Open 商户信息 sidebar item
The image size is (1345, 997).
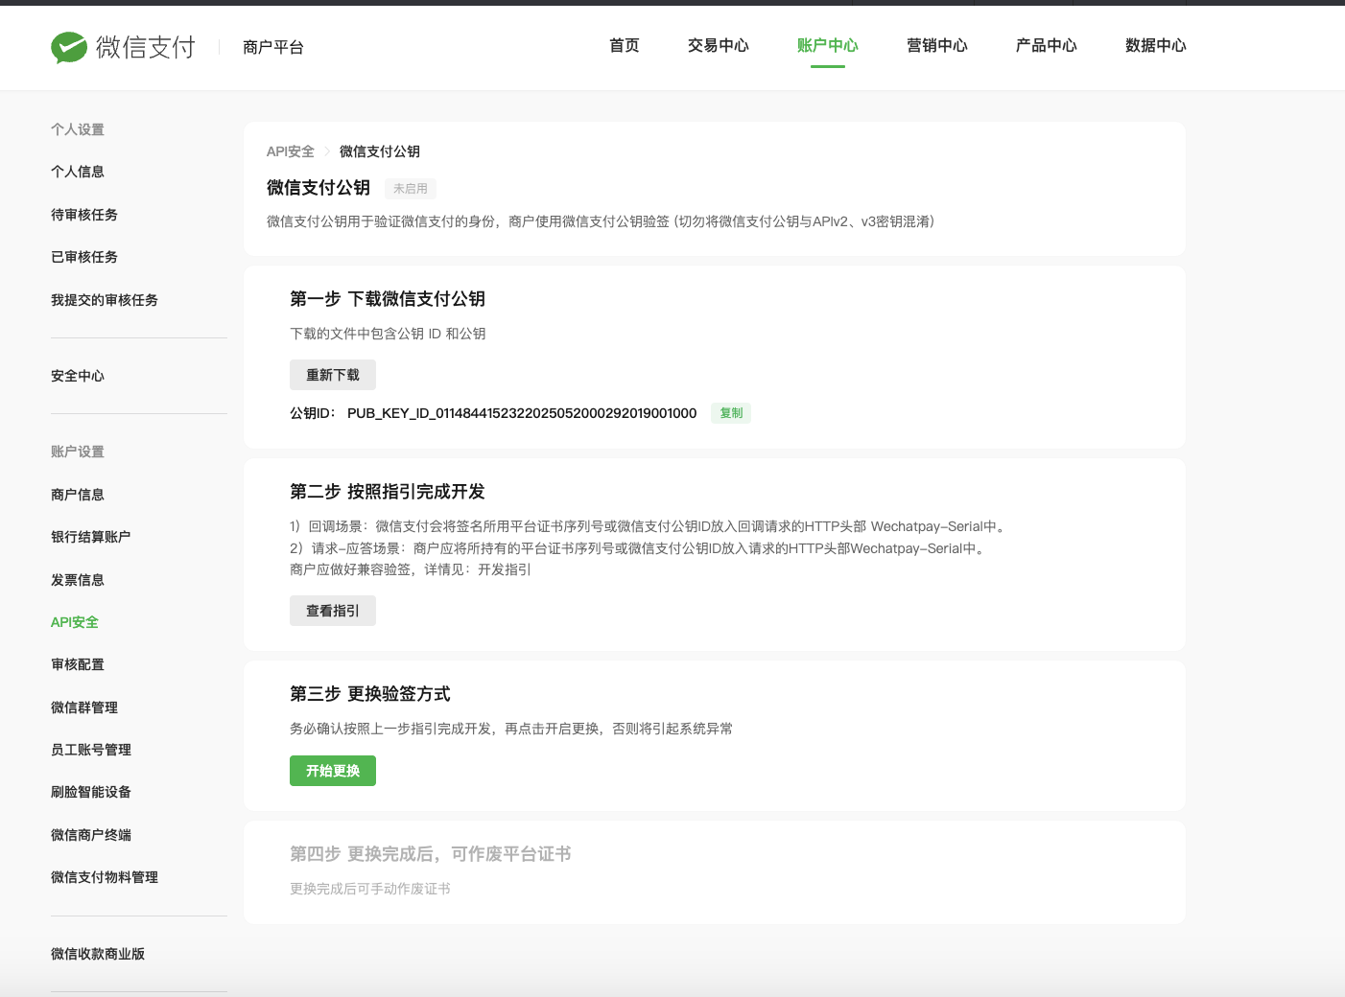point(78,495)
